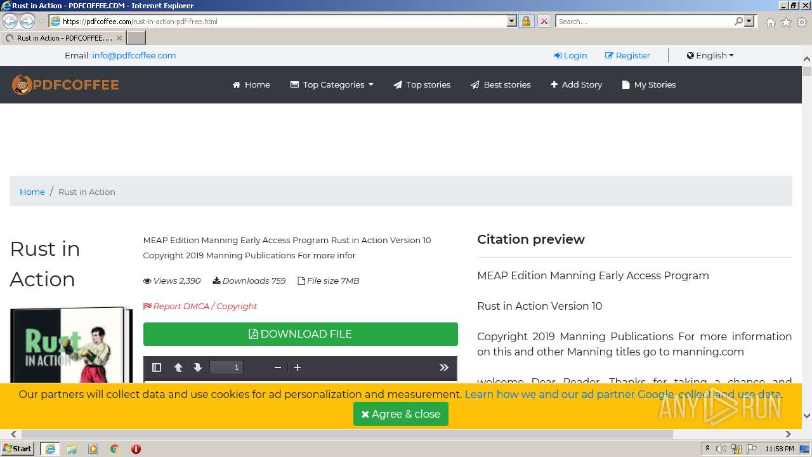Click the vertical scrollbar down arrow
812x457 pixels.
pyautogui.click(x=807, y=416)
